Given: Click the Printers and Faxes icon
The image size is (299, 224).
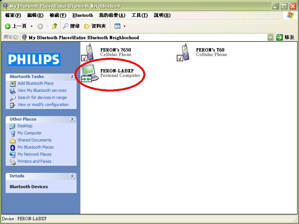Looking at the screenshot, I should click(13, 162).
